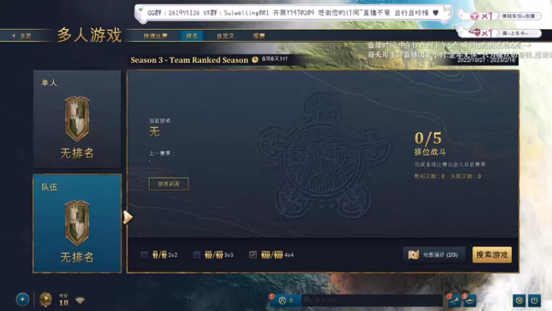Open the player profile avatar icon
552x311 pixels.
46,300
